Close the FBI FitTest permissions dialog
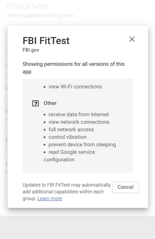The width and height of the screenshot is (155, 239). click(132, 39)
